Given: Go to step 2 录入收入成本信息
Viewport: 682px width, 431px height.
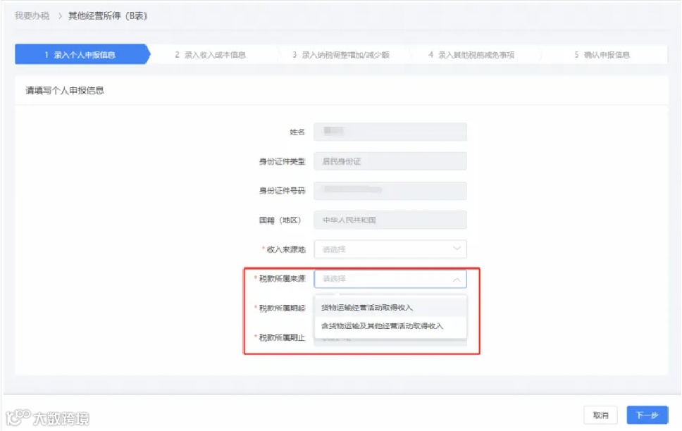Looking at the screenshot, I should (x=211, y=55).
